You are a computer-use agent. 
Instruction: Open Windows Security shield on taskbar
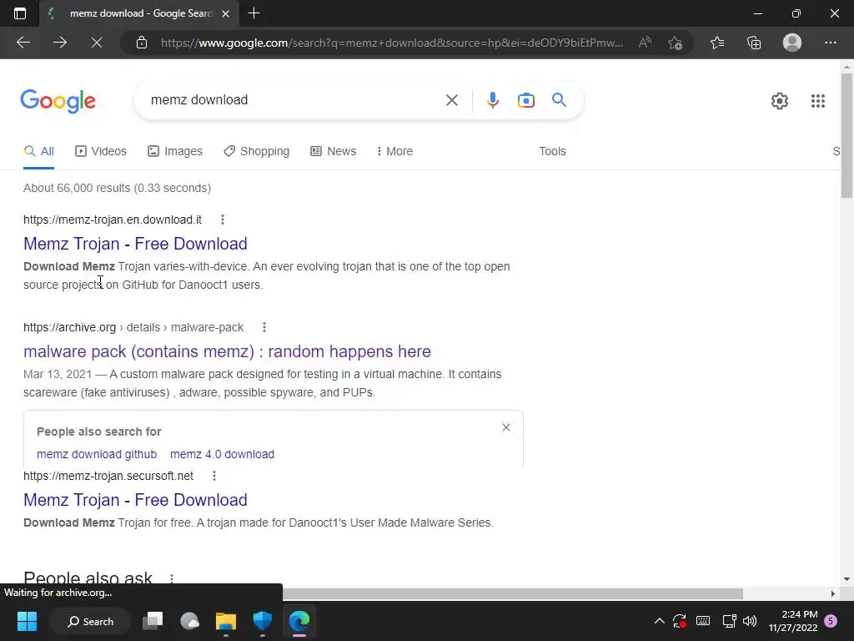point(263,621)
